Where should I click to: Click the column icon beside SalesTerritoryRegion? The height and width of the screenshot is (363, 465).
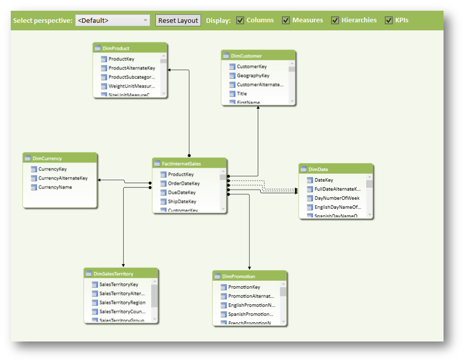click(94, 303)
